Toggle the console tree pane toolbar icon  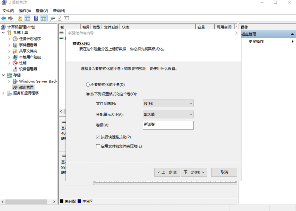(27, 18)
